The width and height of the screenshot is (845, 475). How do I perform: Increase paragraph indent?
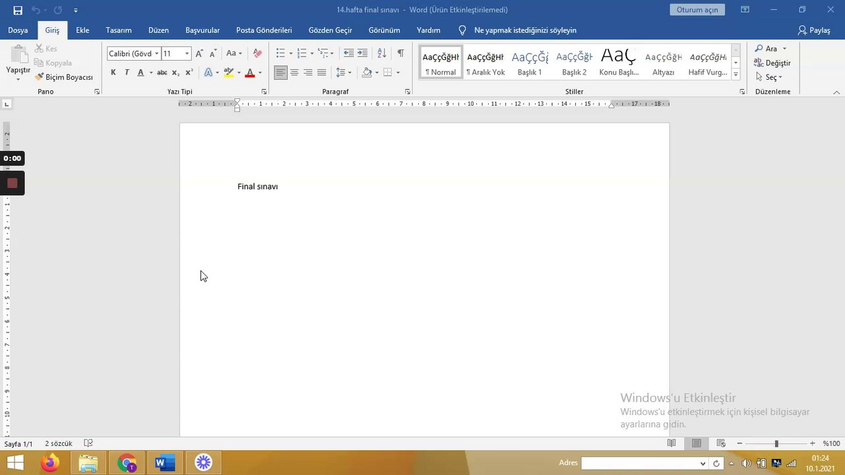coord(362,53)
